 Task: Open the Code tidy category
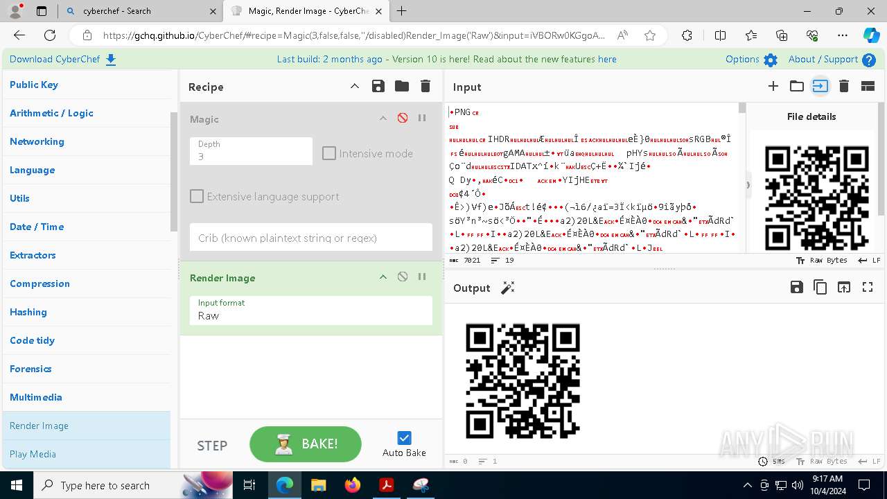[x=87, y=340]
